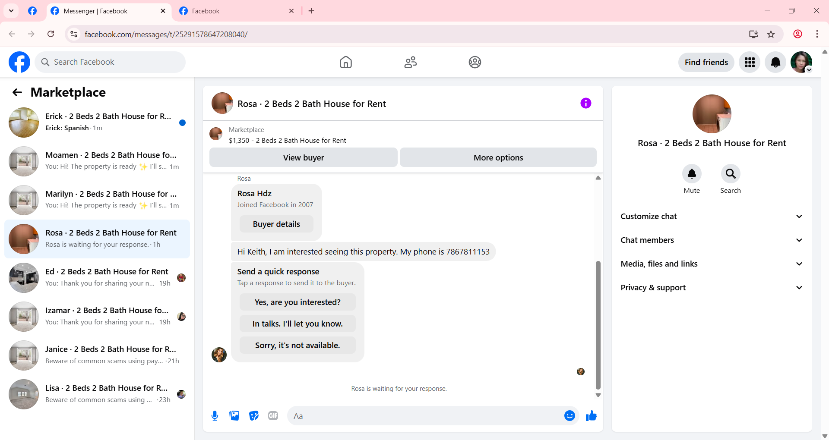Click the browser address bar URL
Image resolution: width=829 pixels, height=440 pixels.
pos(166,34)
